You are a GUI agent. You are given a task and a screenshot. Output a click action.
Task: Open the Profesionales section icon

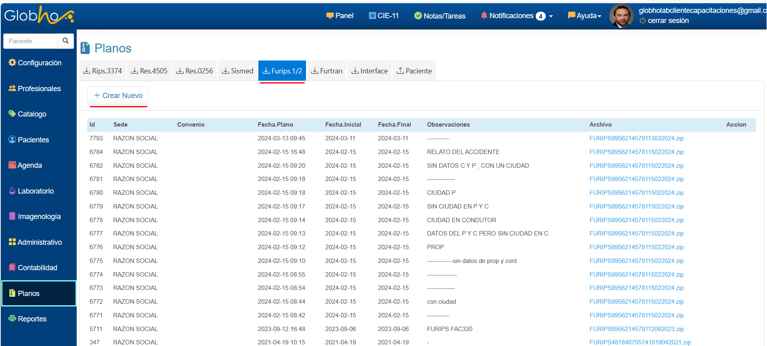pyautogui.click(x=12, y=88)
